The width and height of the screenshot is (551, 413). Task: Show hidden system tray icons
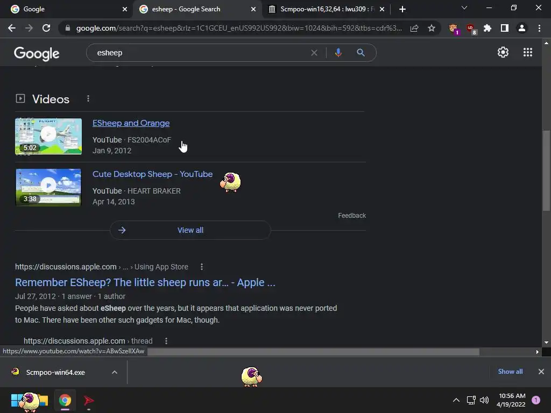(x=456, y=400)
